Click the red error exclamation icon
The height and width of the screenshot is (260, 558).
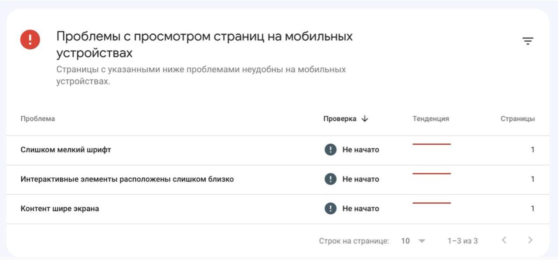(x=30, y=40)
